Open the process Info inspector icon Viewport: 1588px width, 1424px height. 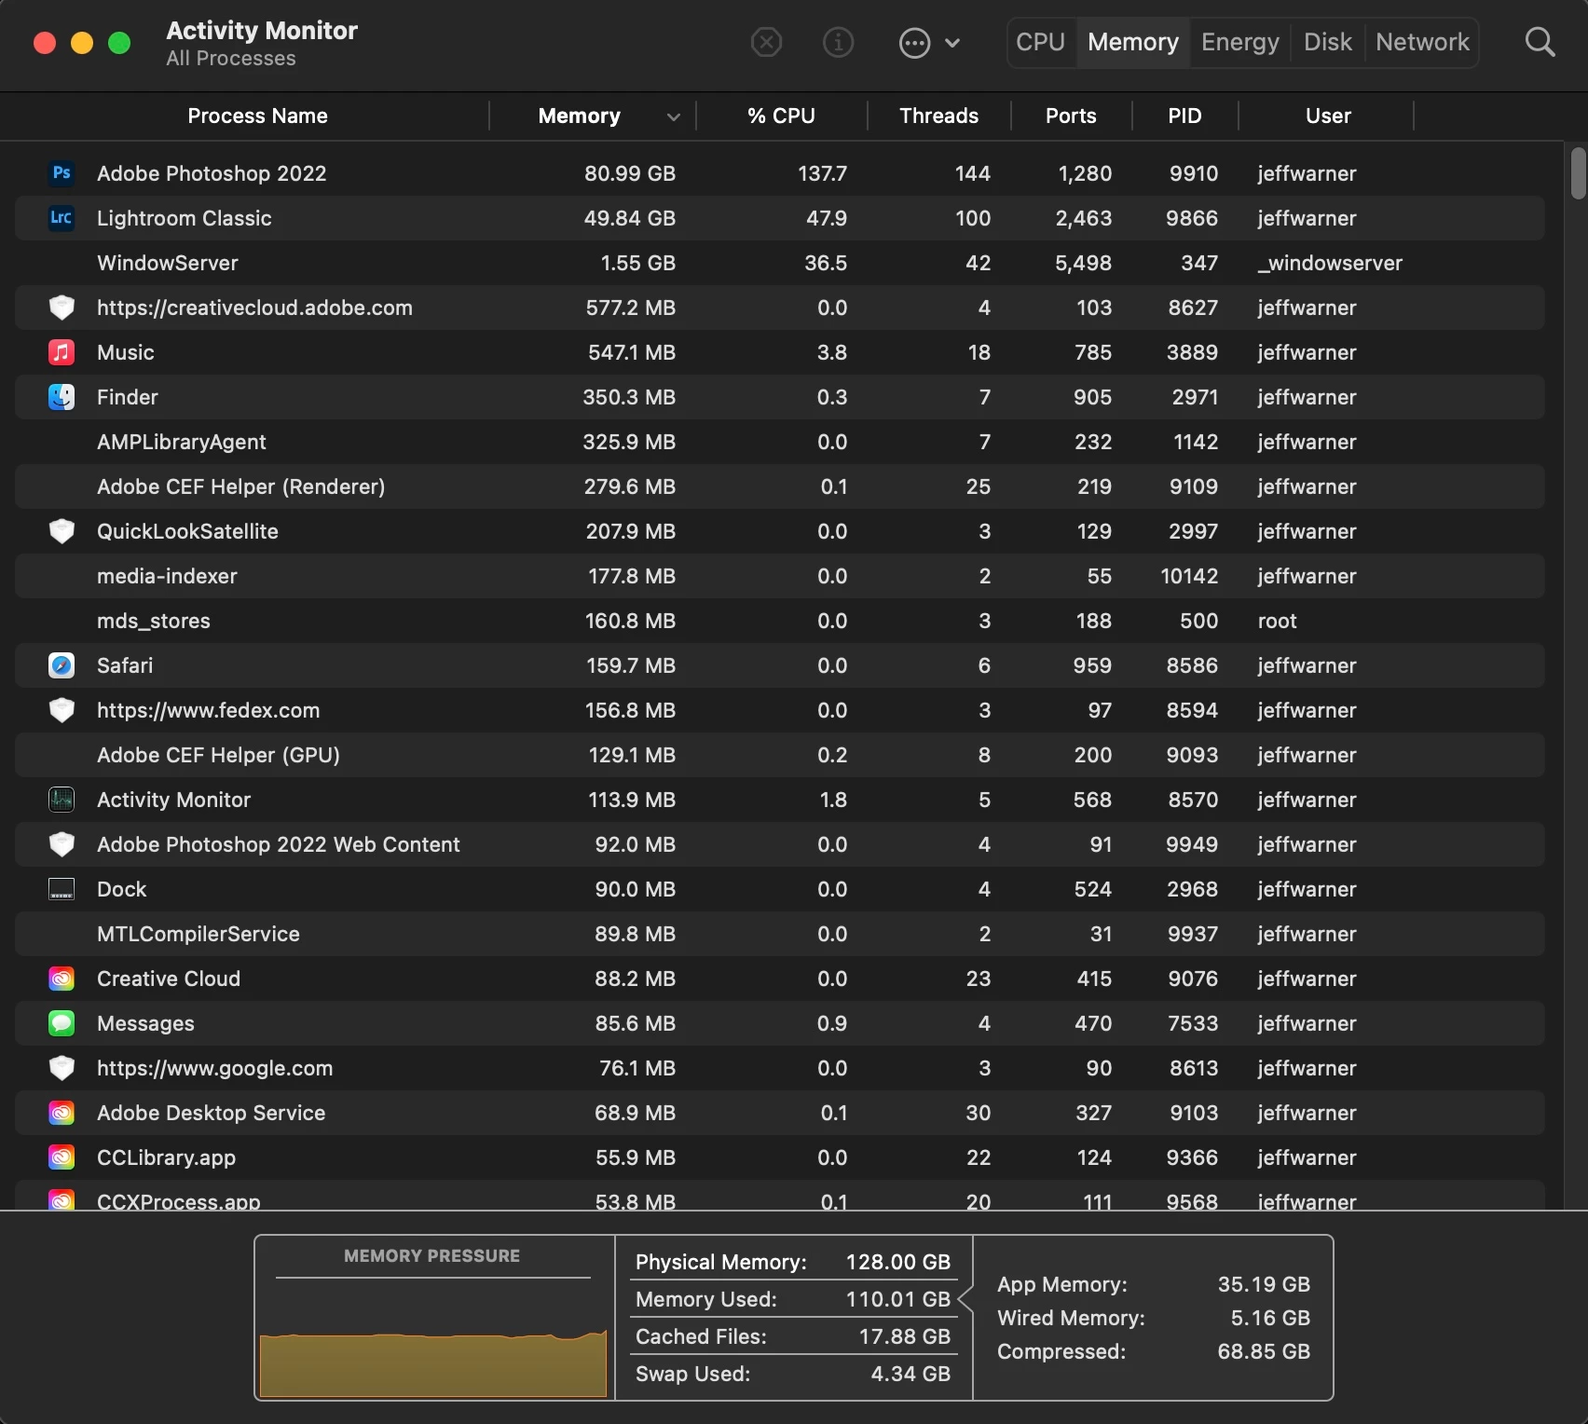[x=838, y=42]
